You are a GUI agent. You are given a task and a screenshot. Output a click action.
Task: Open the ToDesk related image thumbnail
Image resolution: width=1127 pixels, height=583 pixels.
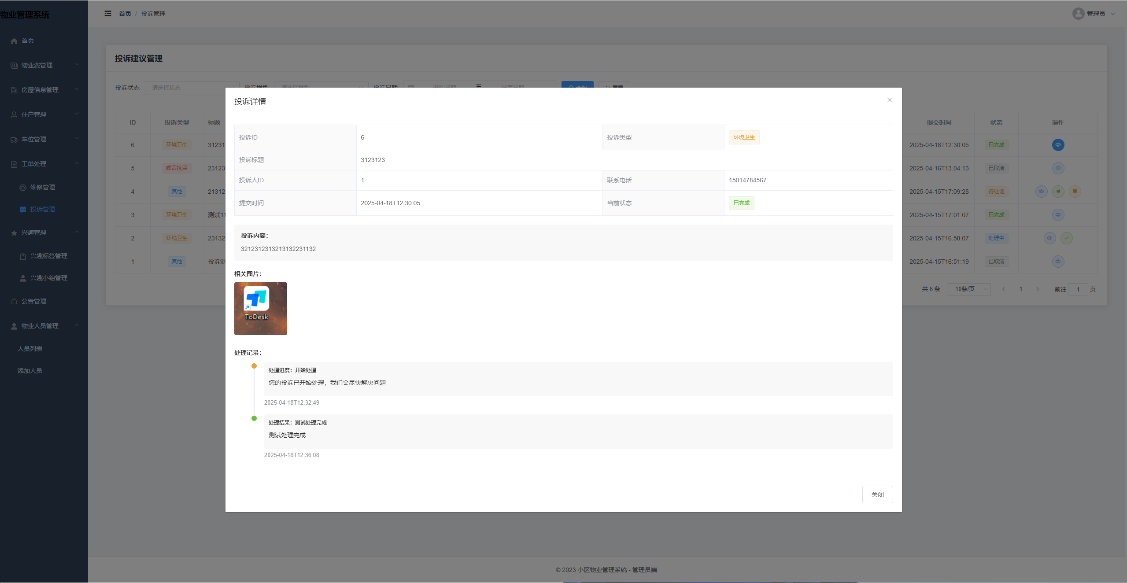click(261, 309)
